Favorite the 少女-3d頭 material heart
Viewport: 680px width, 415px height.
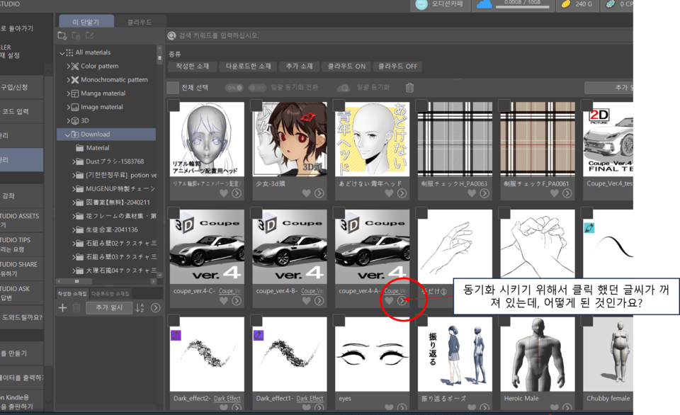point(306,193)
